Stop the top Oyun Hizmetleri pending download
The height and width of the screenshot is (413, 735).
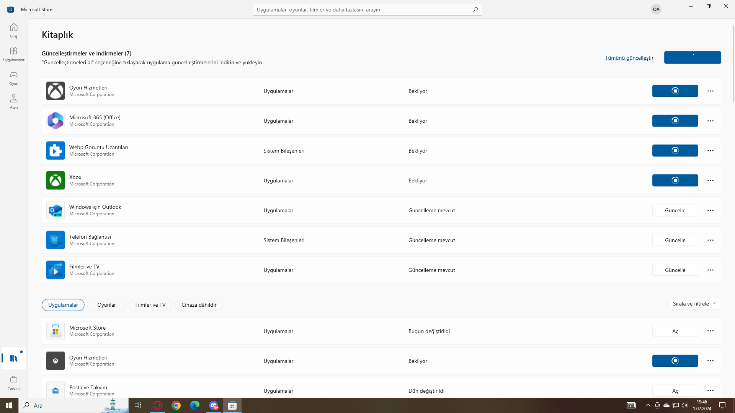coord(675,91)
